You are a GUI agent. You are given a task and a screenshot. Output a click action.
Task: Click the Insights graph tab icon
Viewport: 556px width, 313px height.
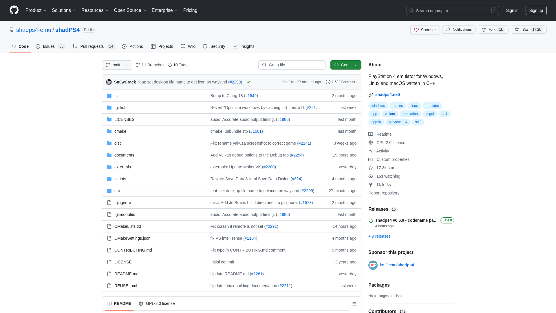point(235,46)
